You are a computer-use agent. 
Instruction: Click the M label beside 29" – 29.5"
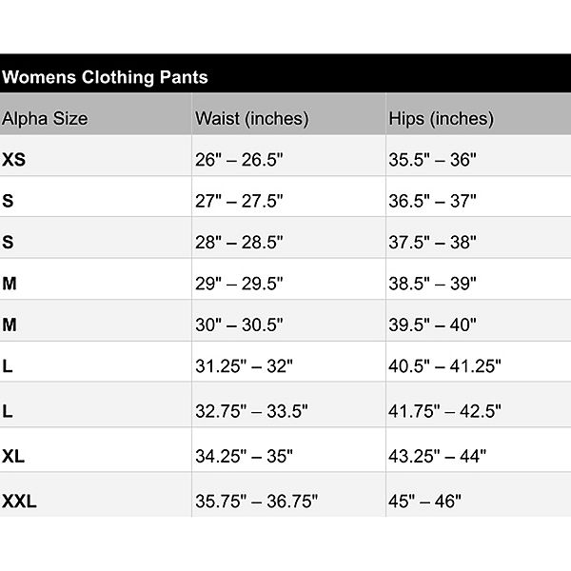(x=10, y=284)
